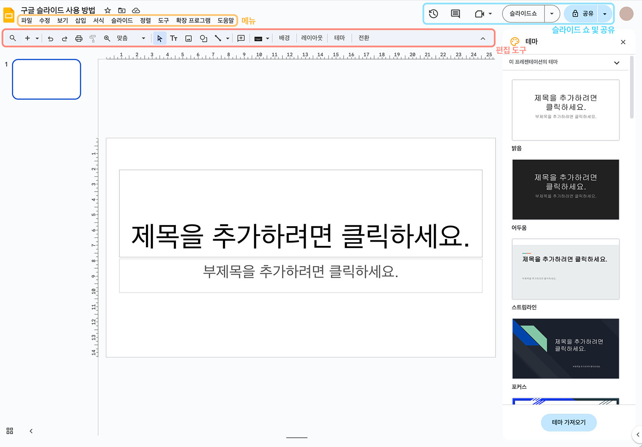Image resolution: width=642 pixels, height=447 pixels.
Task: Open the 서식 menu
Action: pos(98,20)
